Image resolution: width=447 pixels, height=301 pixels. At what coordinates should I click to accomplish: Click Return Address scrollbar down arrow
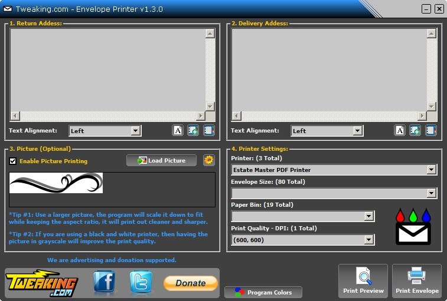210,107
